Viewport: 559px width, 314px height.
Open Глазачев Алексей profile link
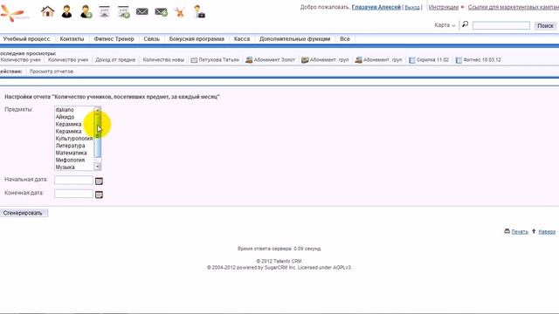(376, 7)
